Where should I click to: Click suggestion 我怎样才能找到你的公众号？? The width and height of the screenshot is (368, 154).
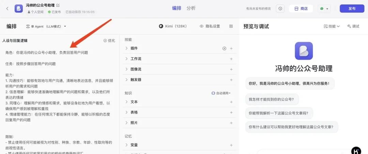(x=272, y=99)
